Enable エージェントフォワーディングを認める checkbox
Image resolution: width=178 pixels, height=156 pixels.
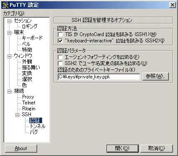coord(60,57)
